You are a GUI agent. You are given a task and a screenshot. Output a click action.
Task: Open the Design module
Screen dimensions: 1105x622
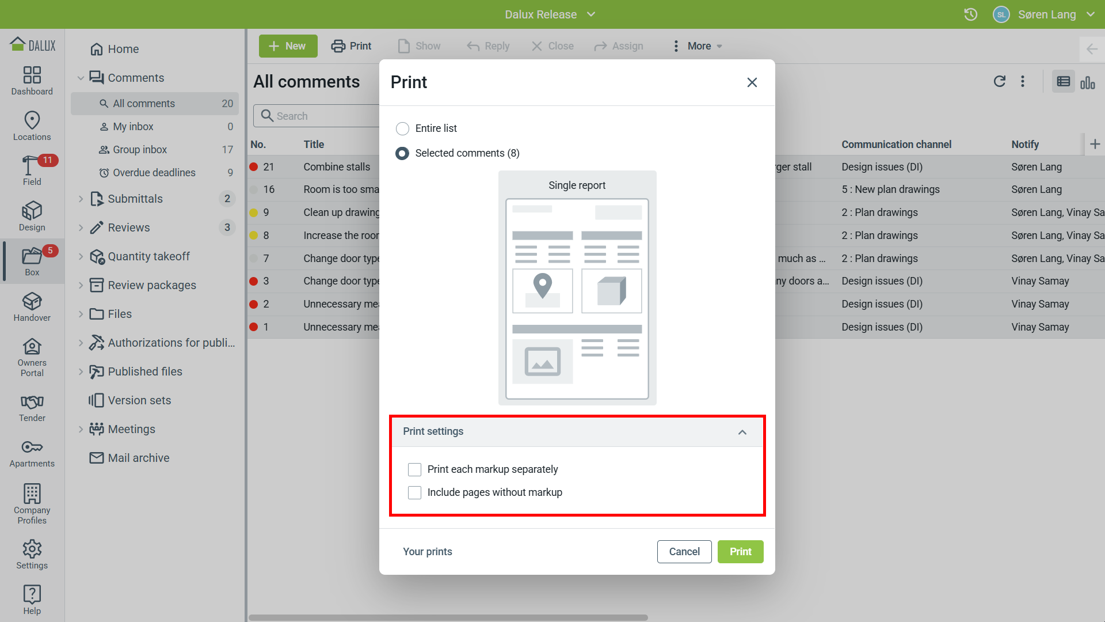32,217
